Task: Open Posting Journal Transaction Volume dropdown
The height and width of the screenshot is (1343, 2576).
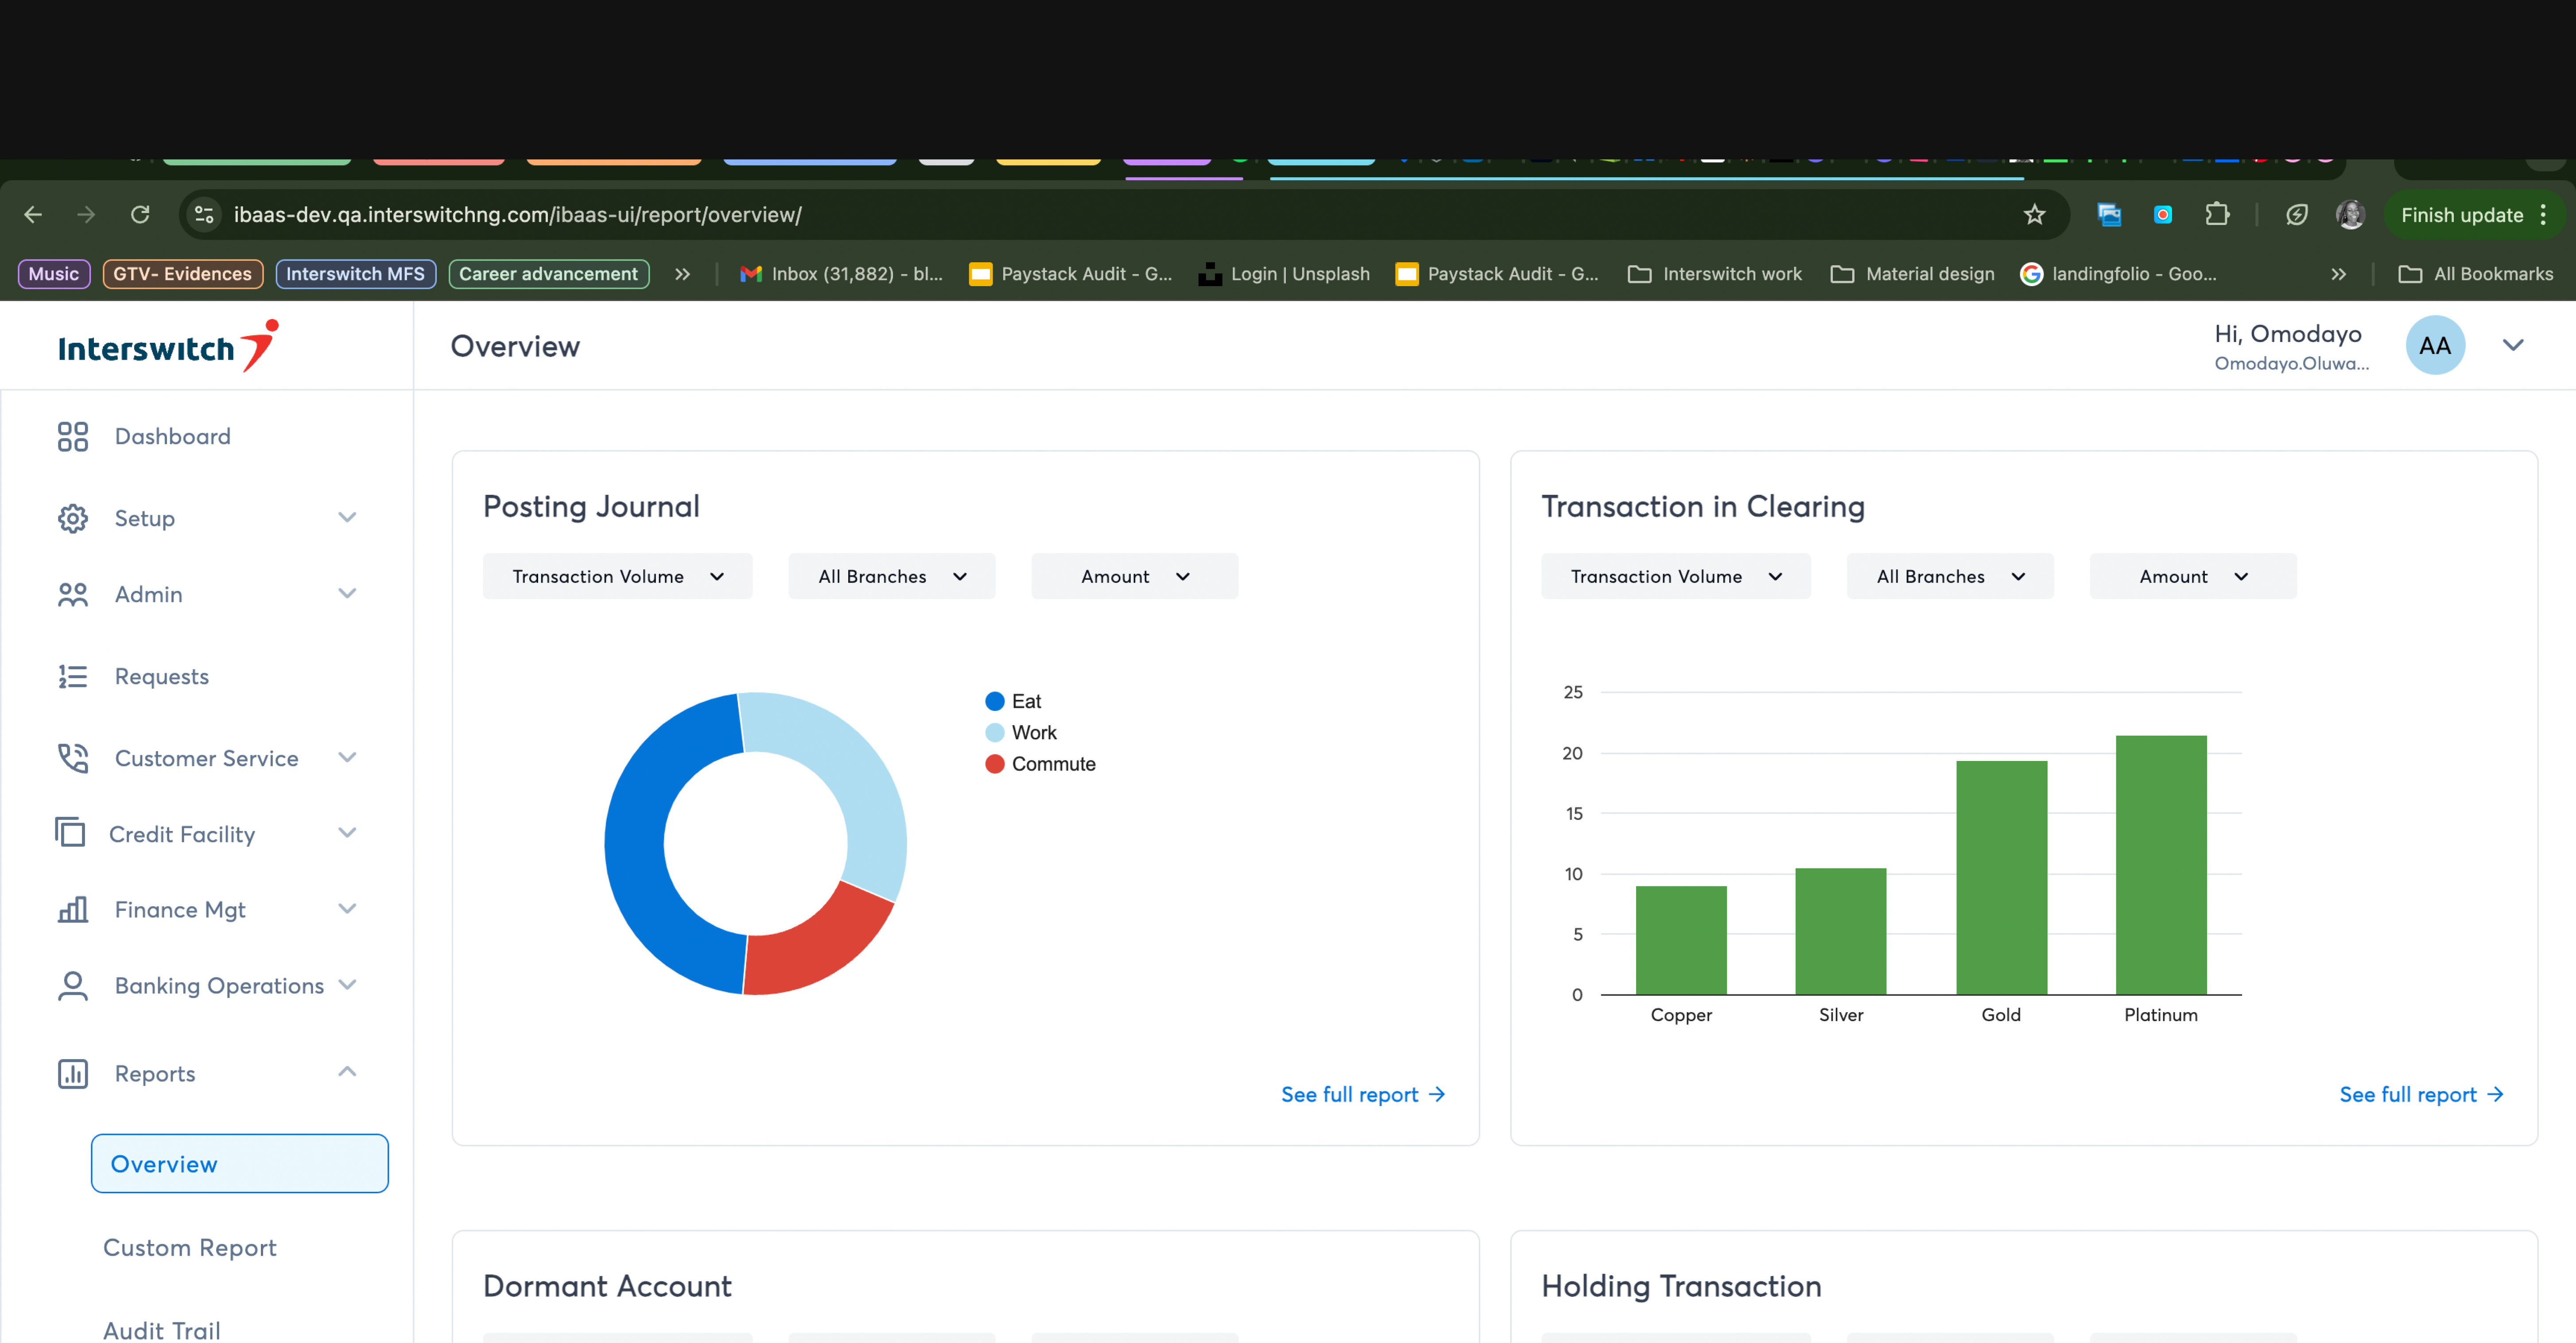Action: [617, 576]
